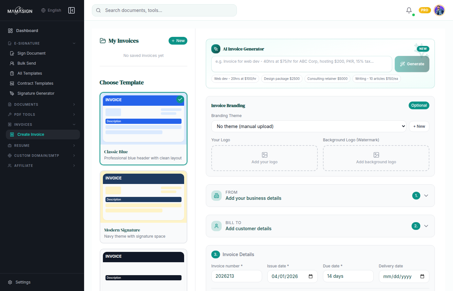Click the AI Invoice Generator sparkle icon

click(x=216, y=49)
